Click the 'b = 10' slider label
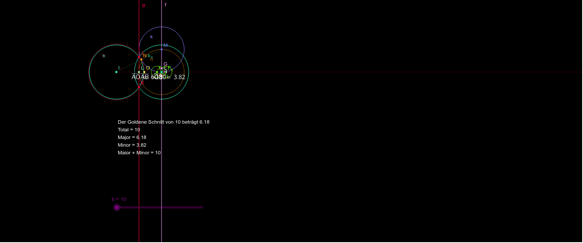 point(119,199)
